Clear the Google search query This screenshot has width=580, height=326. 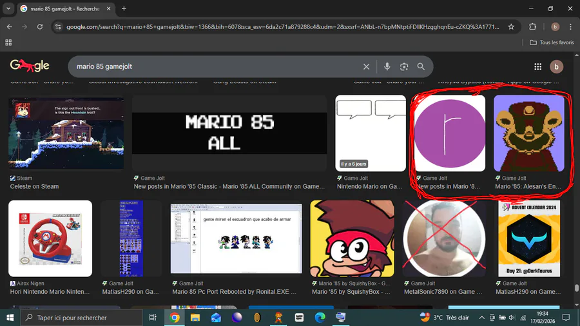click(x=366, y=66)
